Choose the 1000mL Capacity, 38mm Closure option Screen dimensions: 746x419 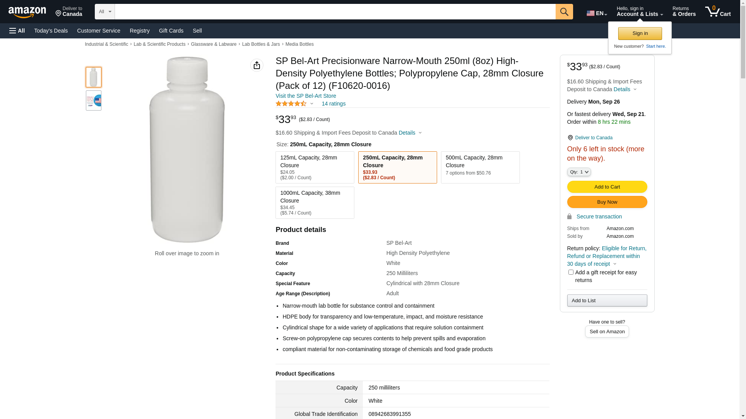tap(315, 203)
